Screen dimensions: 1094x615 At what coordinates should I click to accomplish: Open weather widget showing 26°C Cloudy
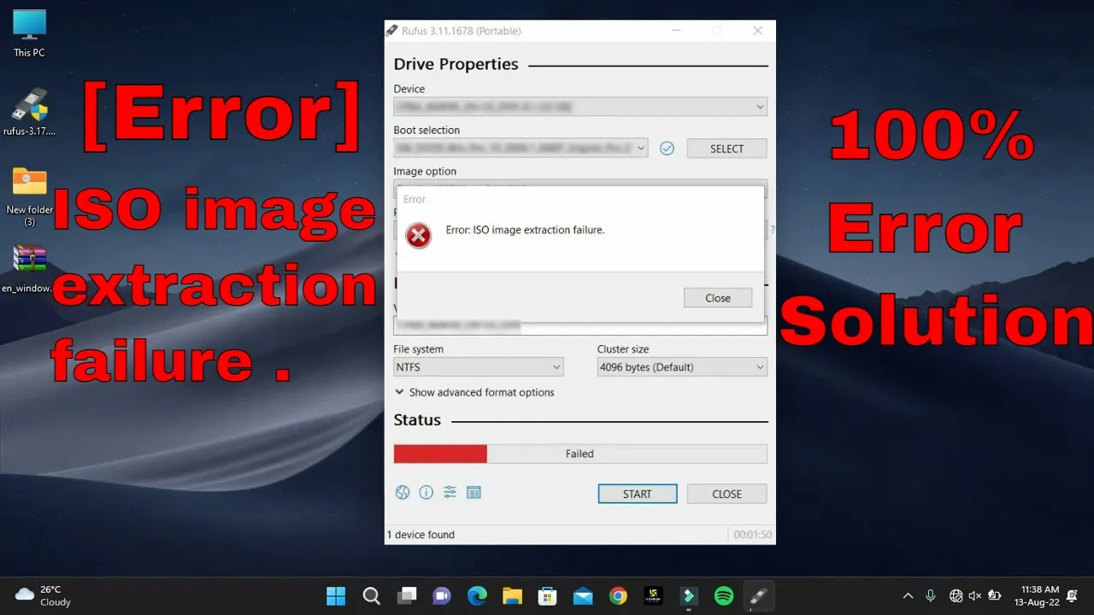tap(44, 595)
